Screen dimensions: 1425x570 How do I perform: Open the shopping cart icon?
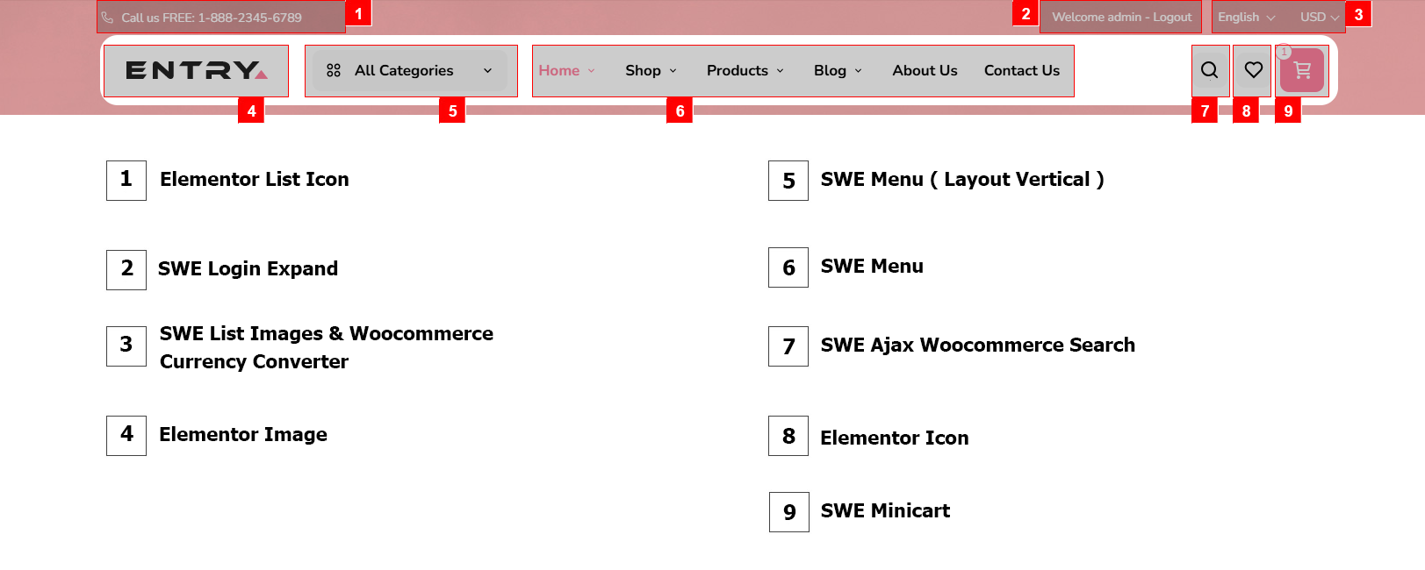click(x=1302, y=71)
